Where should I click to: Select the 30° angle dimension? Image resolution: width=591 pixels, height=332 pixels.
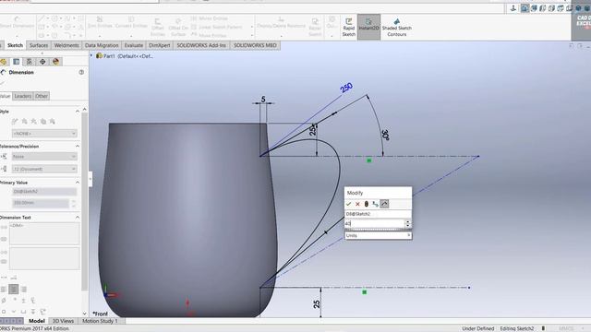click(x=385, y=135)
